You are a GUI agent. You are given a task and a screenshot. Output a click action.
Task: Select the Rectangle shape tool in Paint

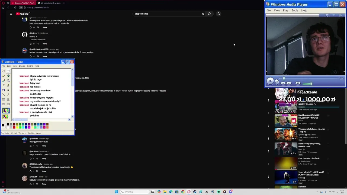4,99
